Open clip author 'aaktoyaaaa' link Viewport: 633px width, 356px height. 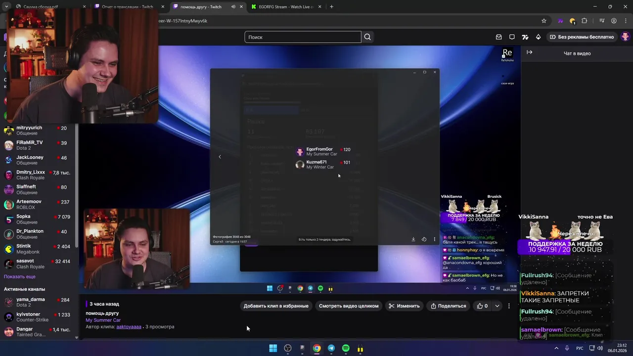point(129,326)
